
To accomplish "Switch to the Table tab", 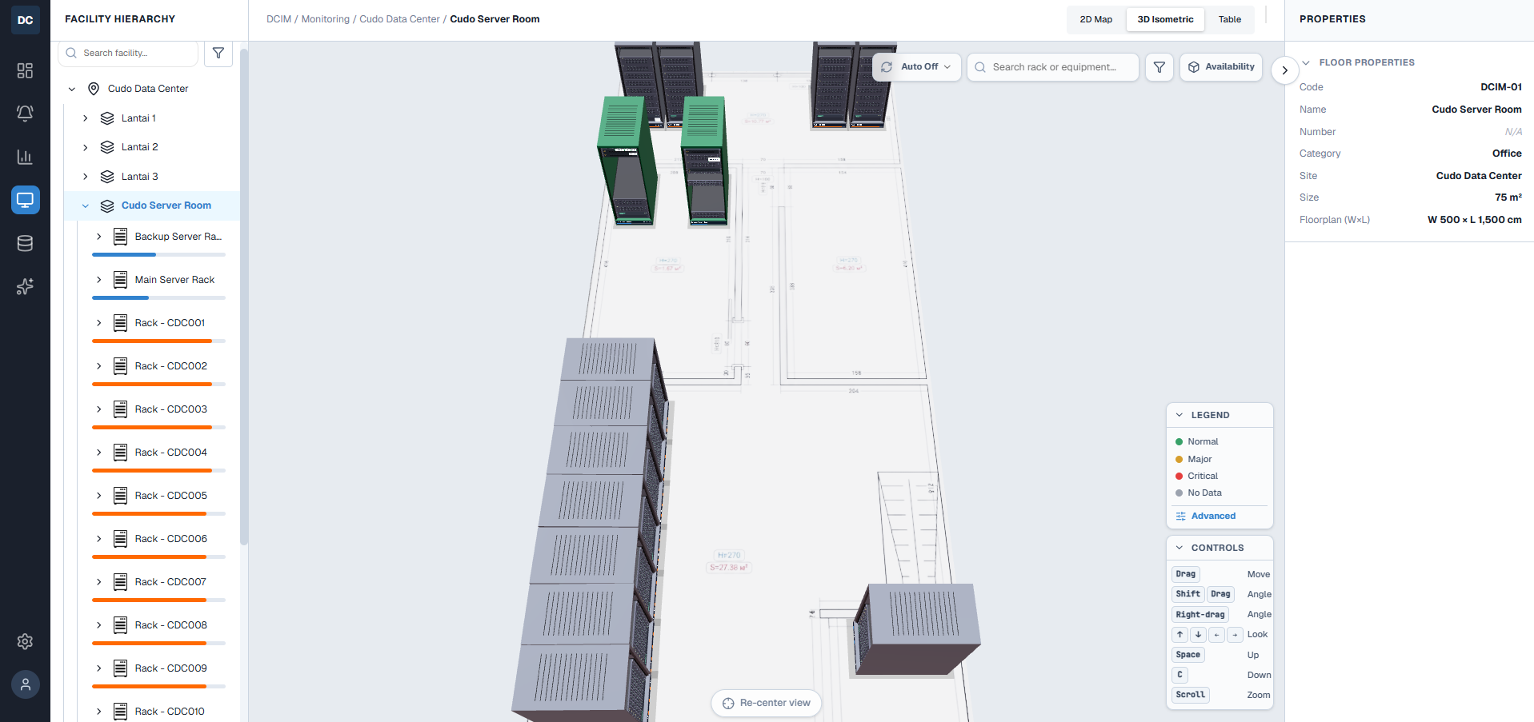I will (x=1230, y=20).
